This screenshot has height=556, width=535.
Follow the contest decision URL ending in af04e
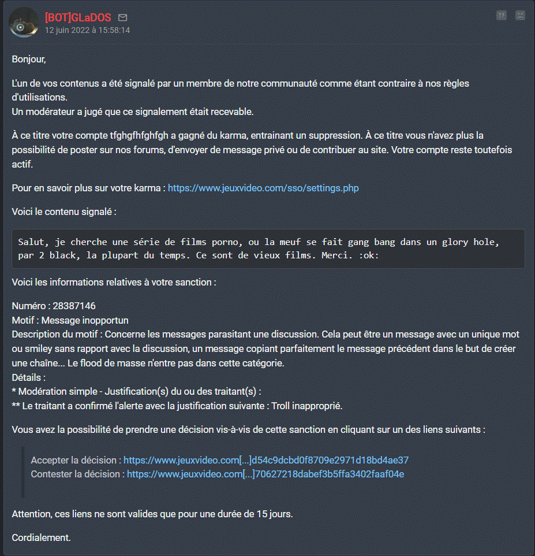(265, 474)
